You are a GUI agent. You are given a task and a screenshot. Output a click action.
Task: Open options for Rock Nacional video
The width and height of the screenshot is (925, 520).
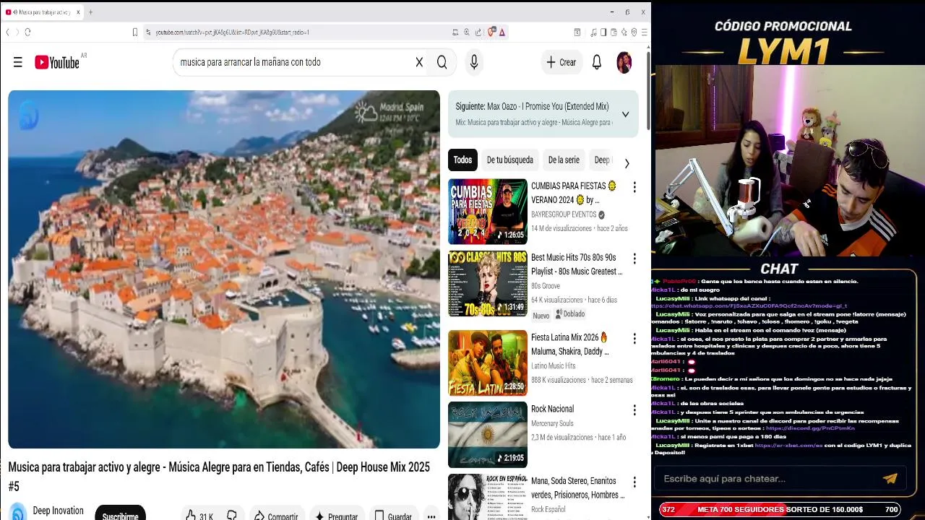pyautogui.click(x=634, y=410)
